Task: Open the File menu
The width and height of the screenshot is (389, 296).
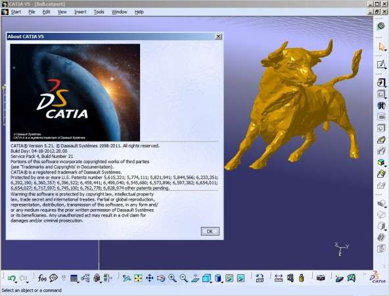Action: click(32, 12)
